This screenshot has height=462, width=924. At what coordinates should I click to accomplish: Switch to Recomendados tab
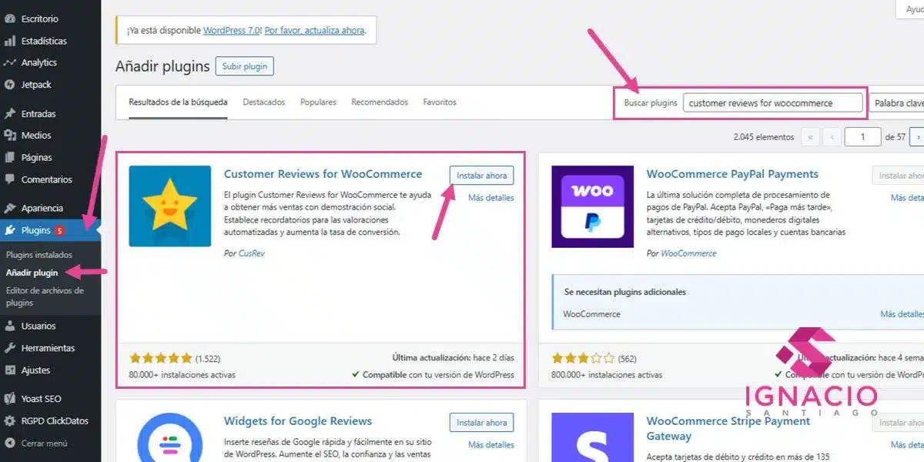[x=380, y=102]
